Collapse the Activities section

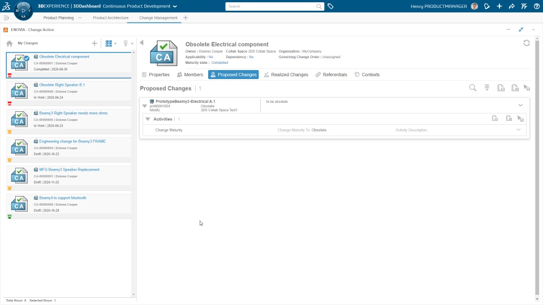148,119
